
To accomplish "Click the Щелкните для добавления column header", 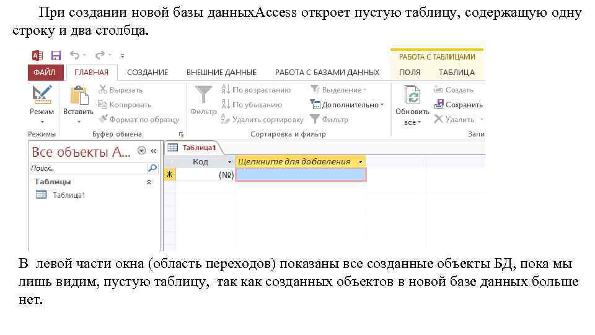I will (300, 162).
